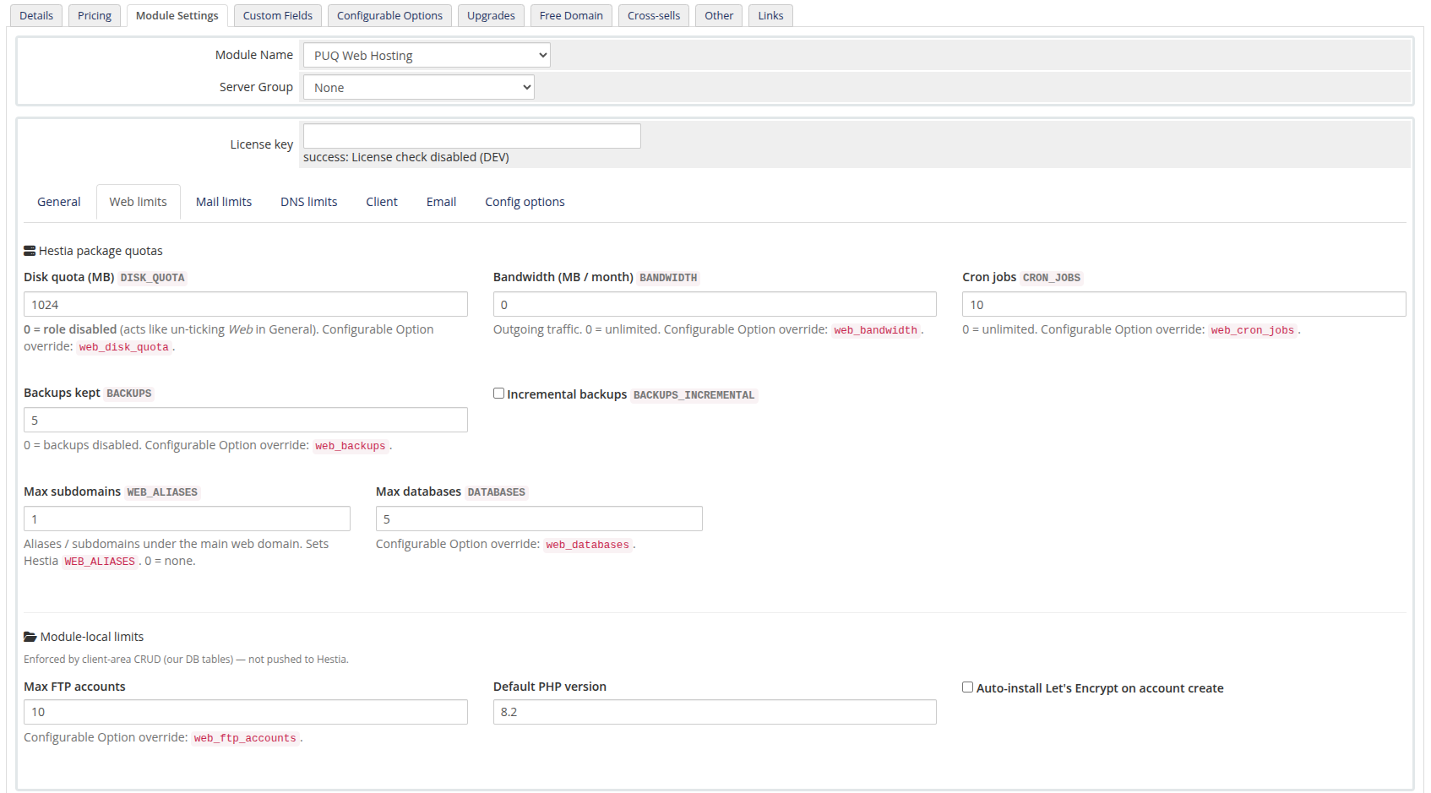
Task: Focus the Max subdomains input field
Action: tap(187, 519)
